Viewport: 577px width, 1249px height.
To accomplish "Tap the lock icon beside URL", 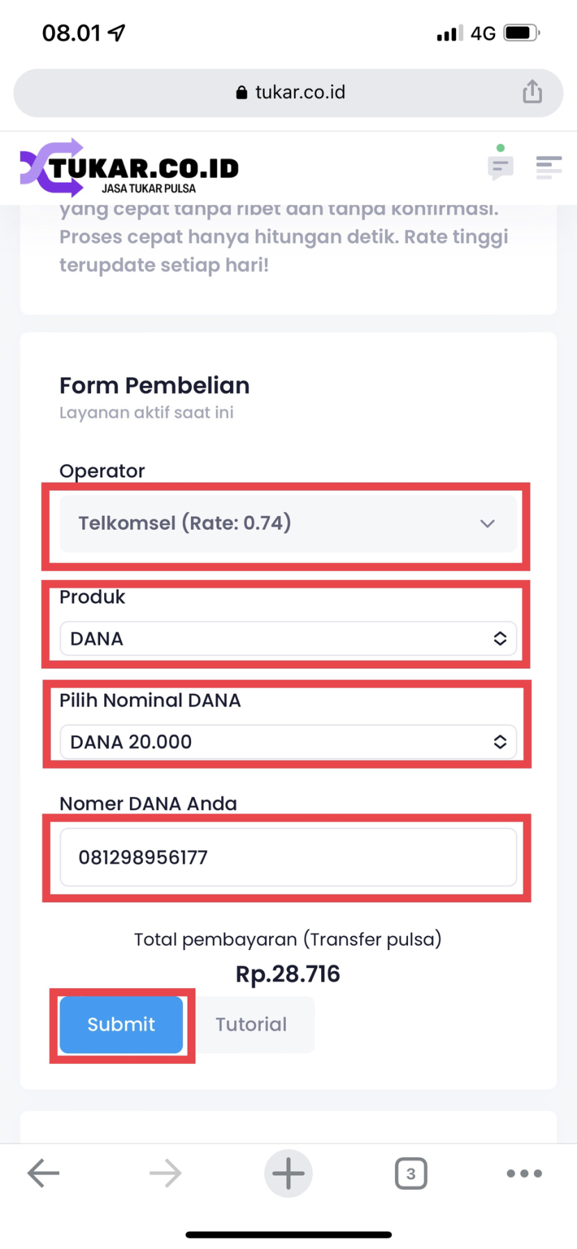I will [x=241, y=92].
